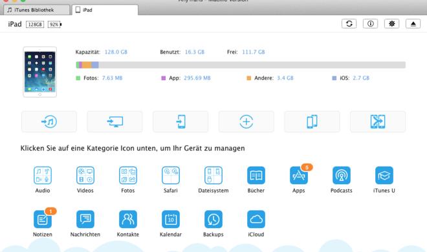
Task: Click the iPad device thumbnail image
Action: tap(40, 72)
